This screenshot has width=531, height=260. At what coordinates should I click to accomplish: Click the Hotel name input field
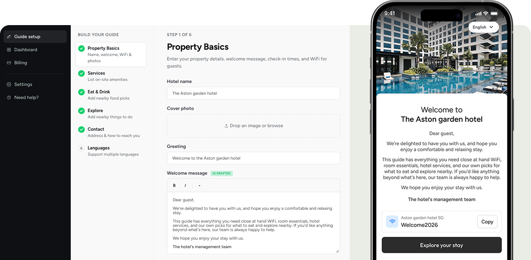point(254,93)
